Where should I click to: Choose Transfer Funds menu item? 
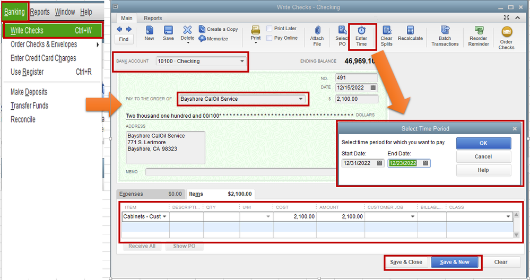(x=29, y=106)
